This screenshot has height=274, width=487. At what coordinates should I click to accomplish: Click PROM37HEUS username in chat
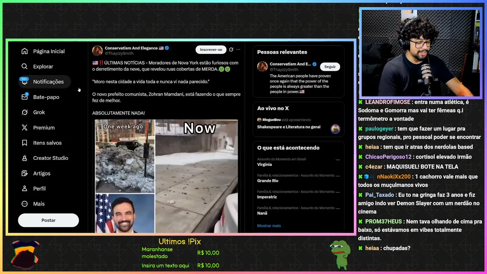click(x=384, y=221)
